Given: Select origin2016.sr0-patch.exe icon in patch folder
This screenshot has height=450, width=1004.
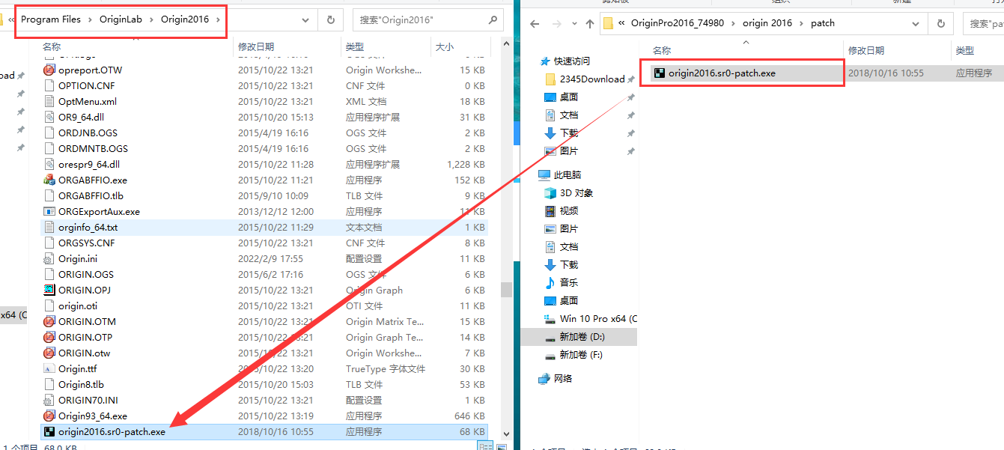Looking at the screenshot, I should (x=660, y=73).
